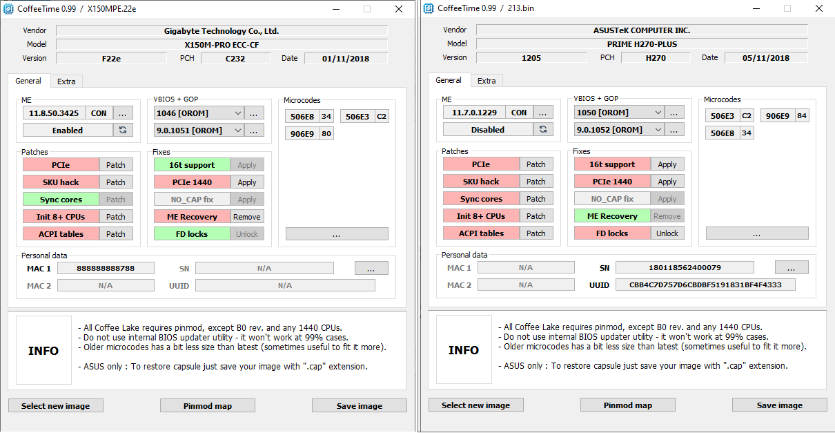Open Personal data browse button in 213.bin window

(792, 267)
